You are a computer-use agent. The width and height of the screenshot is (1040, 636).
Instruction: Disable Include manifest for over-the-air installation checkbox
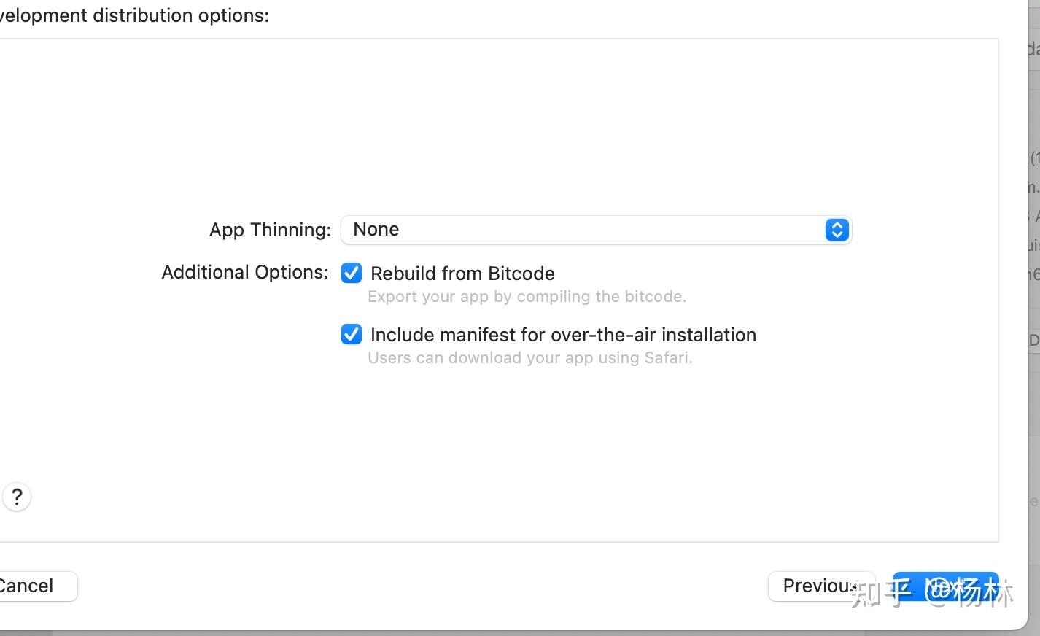pyautogui.click(x=352, y=335)
